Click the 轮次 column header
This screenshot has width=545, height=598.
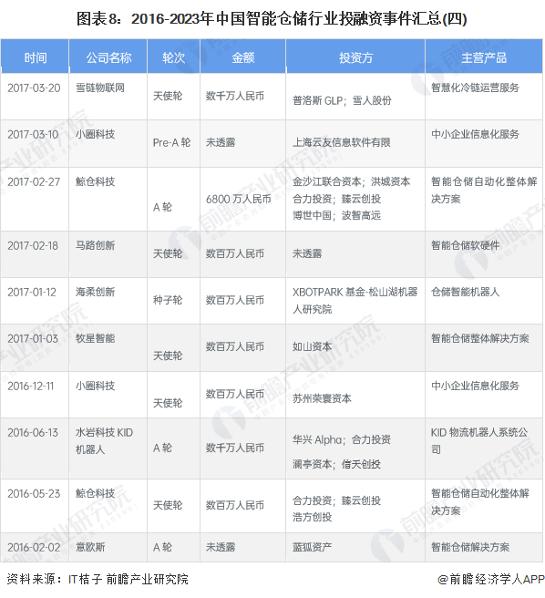[173, 57]
